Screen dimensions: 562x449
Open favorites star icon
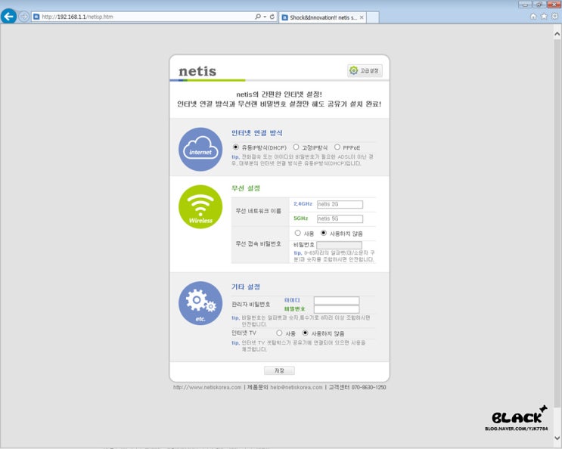click(x=544, y=17)
